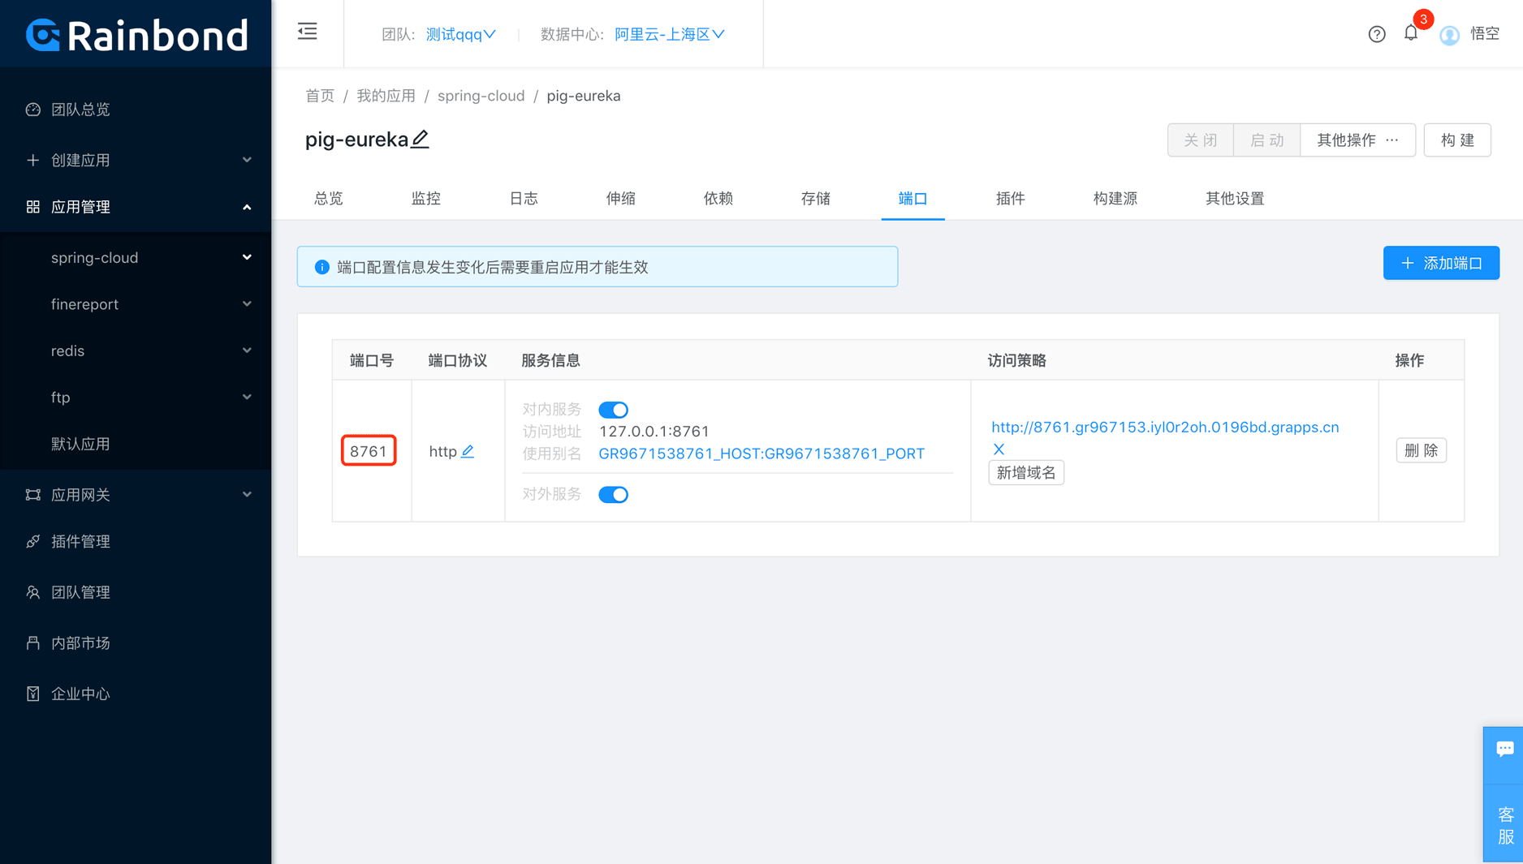Image resolution: width=1523 pixels, height=864 pixels.
Task: Open the 8761 grapps.cn access URL
Action: coord(1165,427)
